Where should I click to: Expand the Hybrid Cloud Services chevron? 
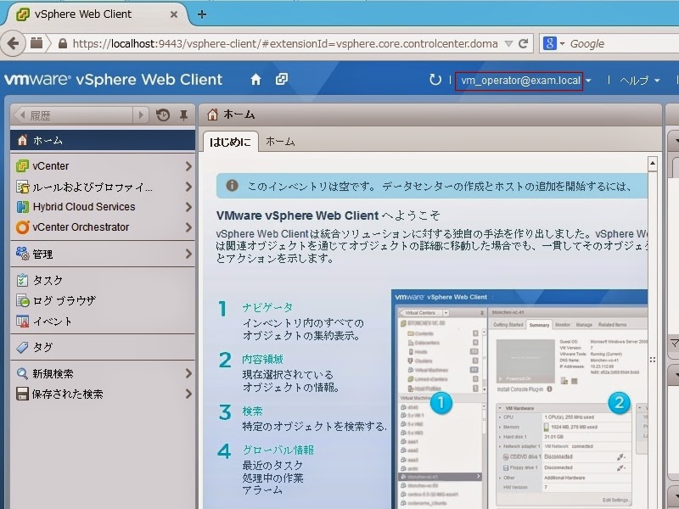(188, 207)
